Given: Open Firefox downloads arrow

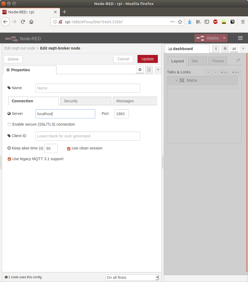Looking at the screenshot, I should 190,22.
